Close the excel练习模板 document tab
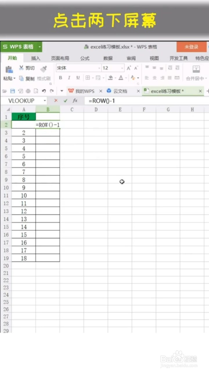 [200, 91]
